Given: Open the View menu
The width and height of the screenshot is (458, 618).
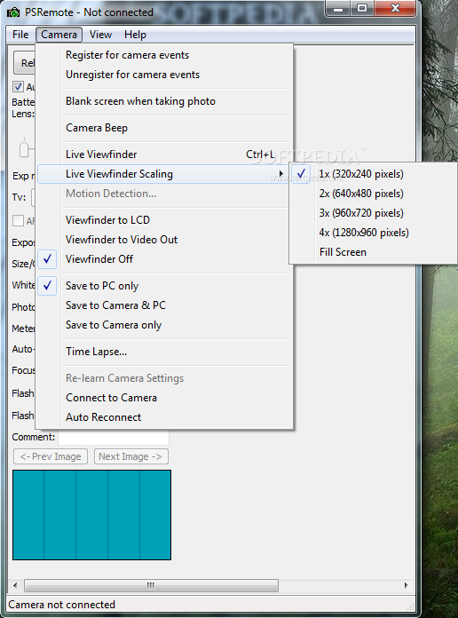Looking at the screenshot, I should [100, 35].
